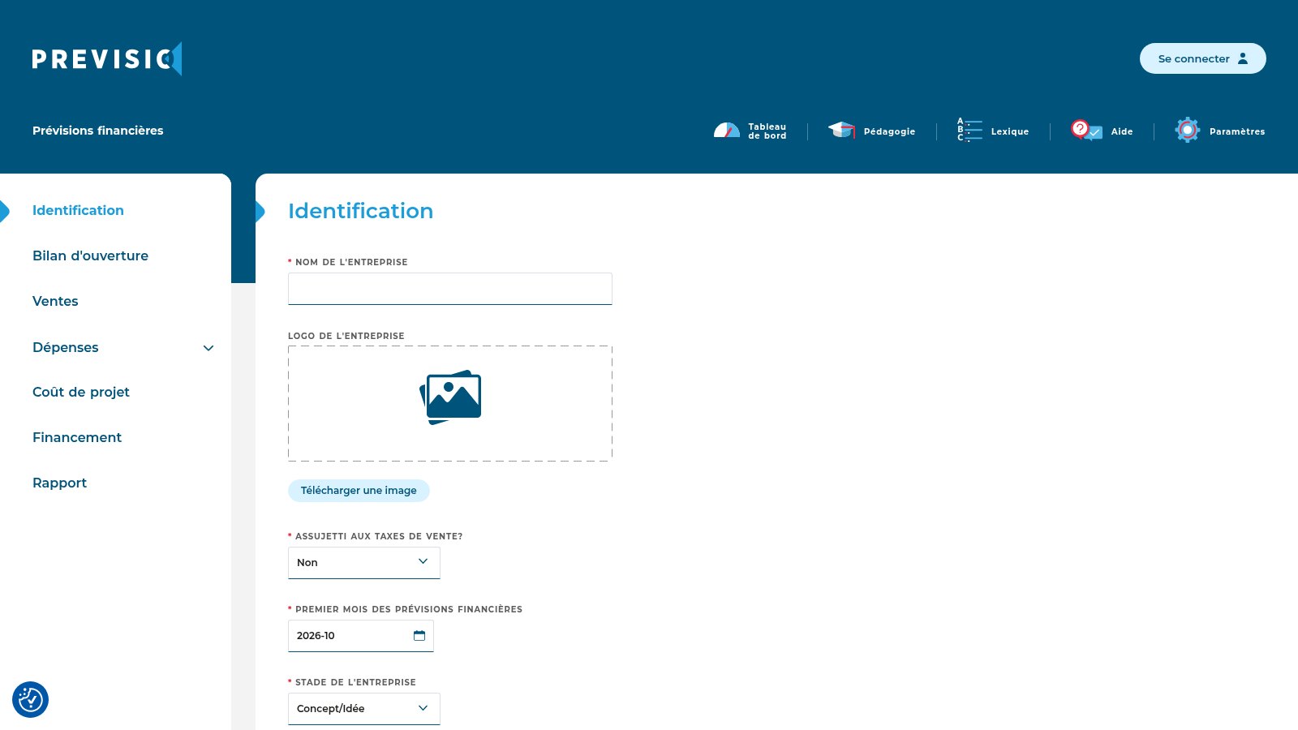
Task: Open the cookie consent preferences icon
Action: click(x=30, y=699)
